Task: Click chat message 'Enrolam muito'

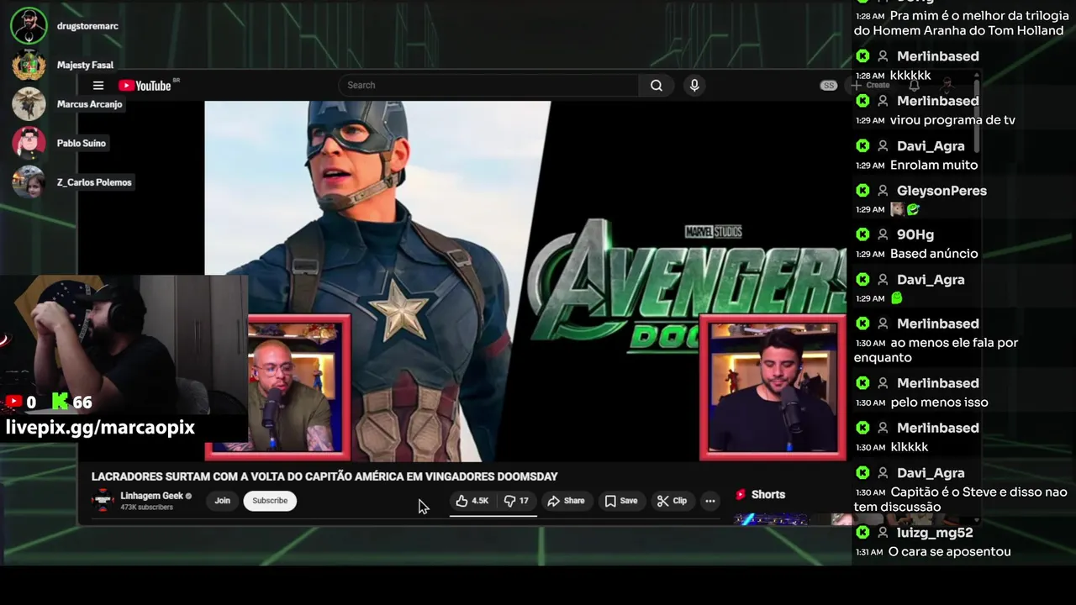Action: [934, 165]
